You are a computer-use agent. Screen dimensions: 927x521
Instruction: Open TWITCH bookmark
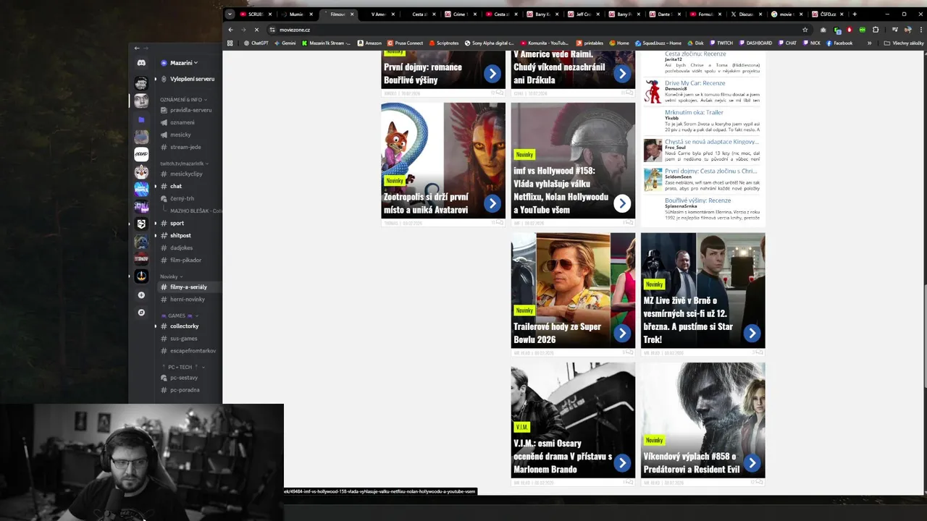point(721,43)
